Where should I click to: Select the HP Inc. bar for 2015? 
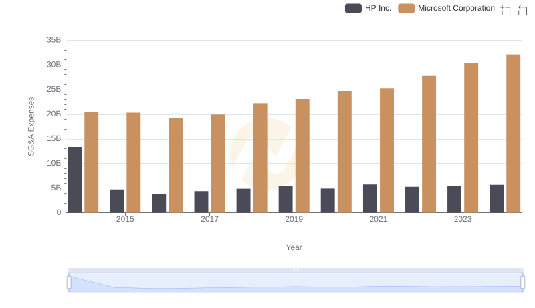click(116, 201)
